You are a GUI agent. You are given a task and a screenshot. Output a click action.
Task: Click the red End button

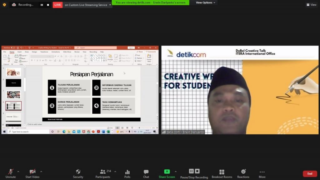click(310, 174)
